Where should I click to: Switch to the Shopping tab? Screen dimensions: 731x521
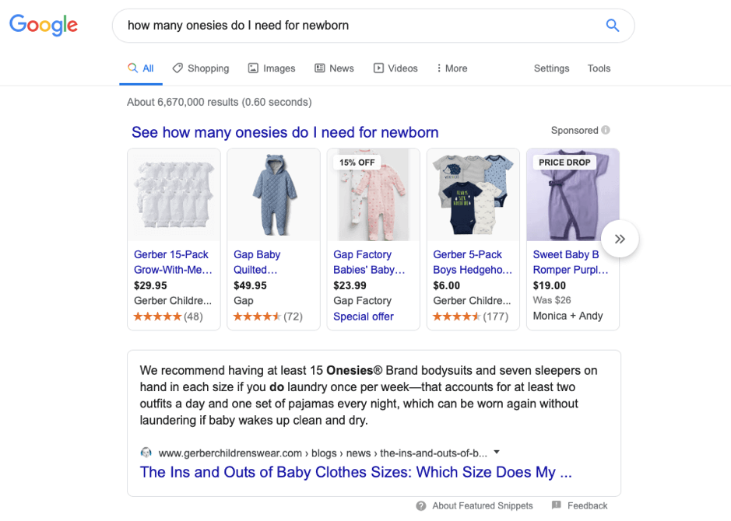pyautogui.click(x=201, y=68)
